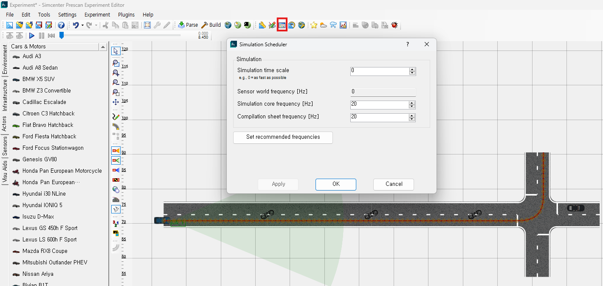Click the chart graph icon
This screenshot has width=603, height=286.
(343, 25)
